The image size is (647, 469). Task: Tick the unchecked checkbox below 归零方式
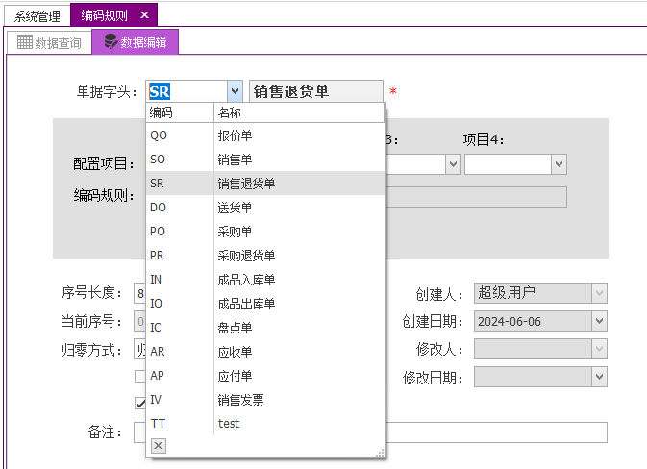click(x=140, y=376)
